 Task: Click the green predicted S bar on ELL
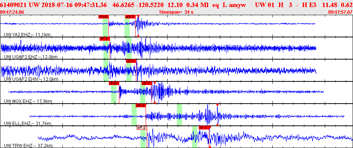[179, 115]
